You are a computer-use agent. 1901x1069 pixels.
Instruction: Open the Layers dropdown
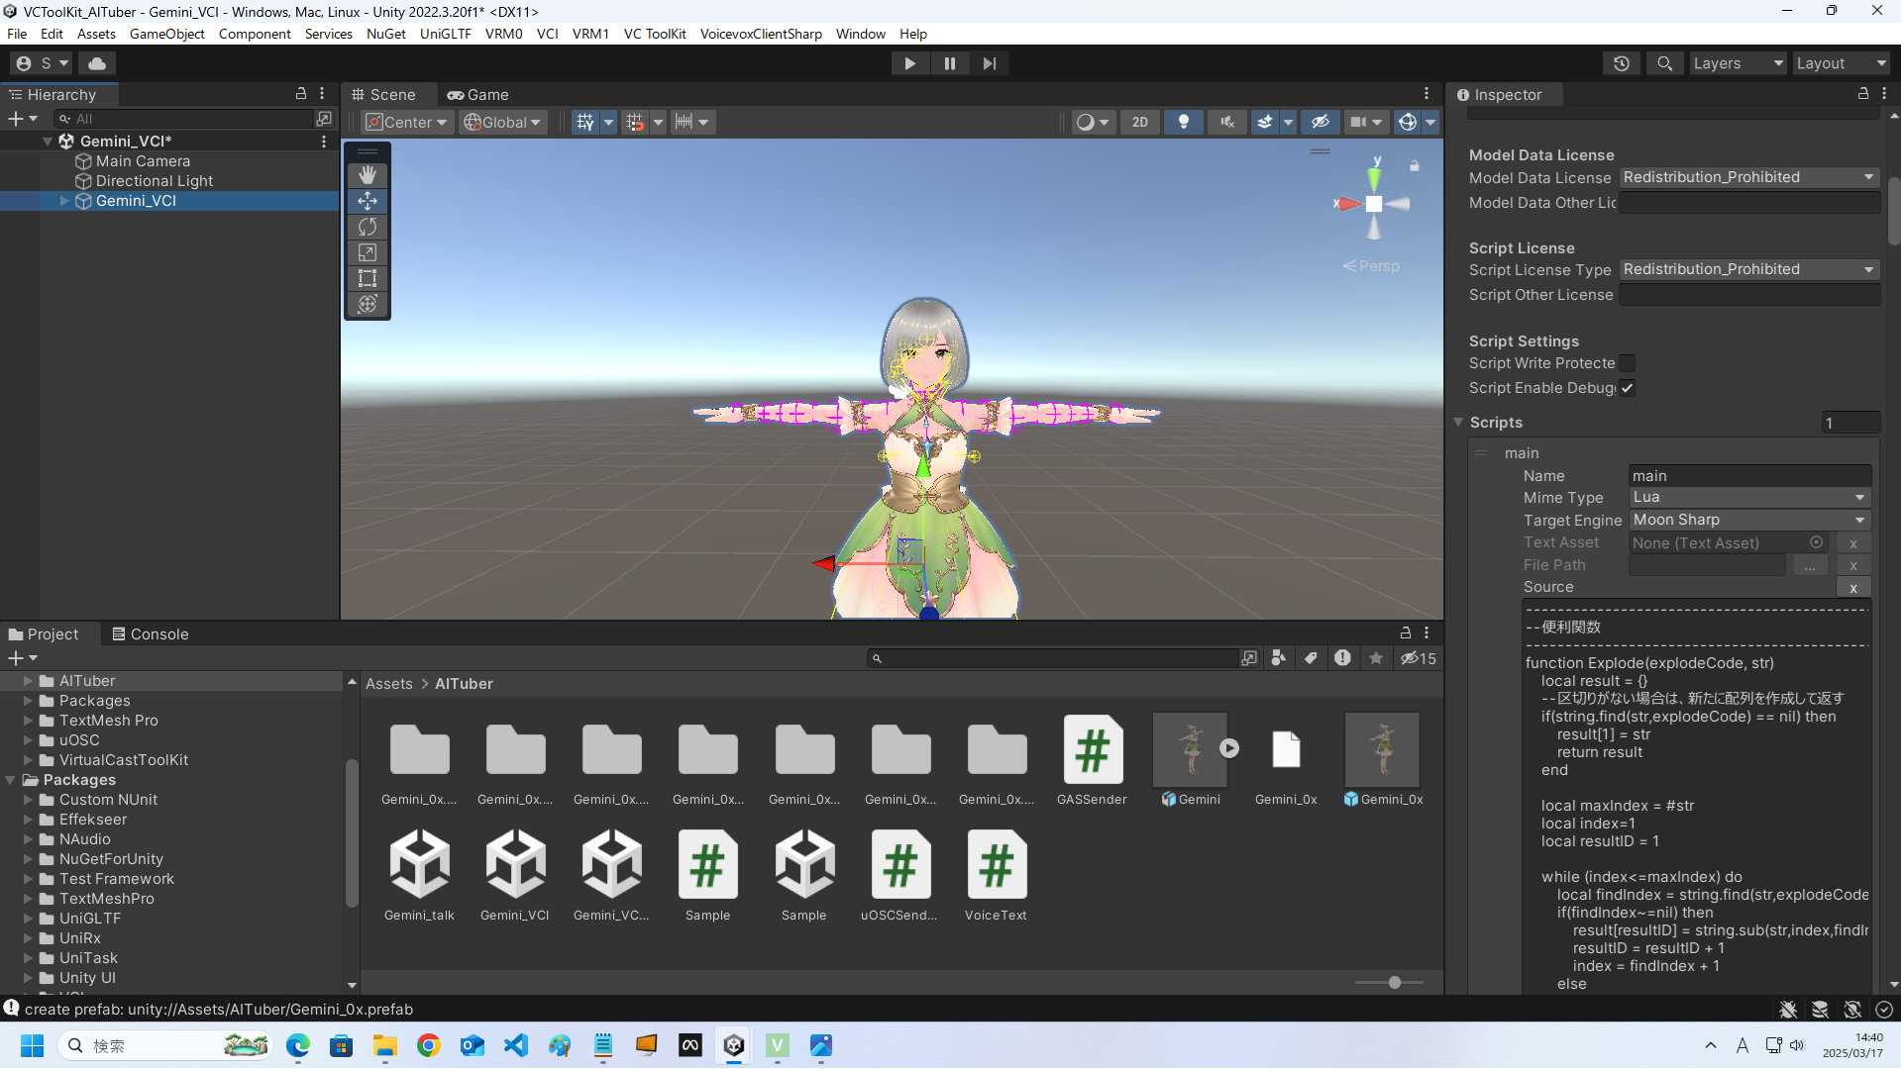[x=1738, y=63]
